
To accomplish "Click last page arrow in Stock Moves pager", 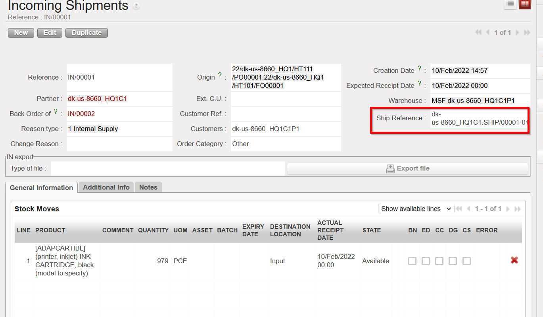I will coord(518,209).
